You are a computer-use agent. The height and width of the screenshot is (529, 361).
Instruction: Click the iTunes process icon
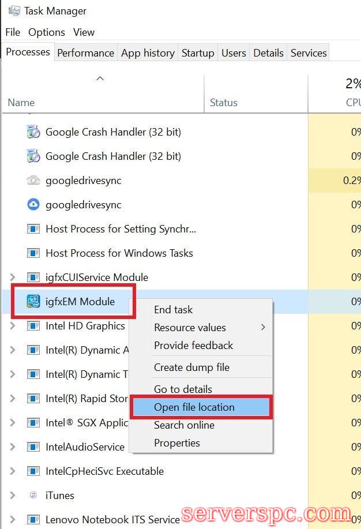coord(33,495)
